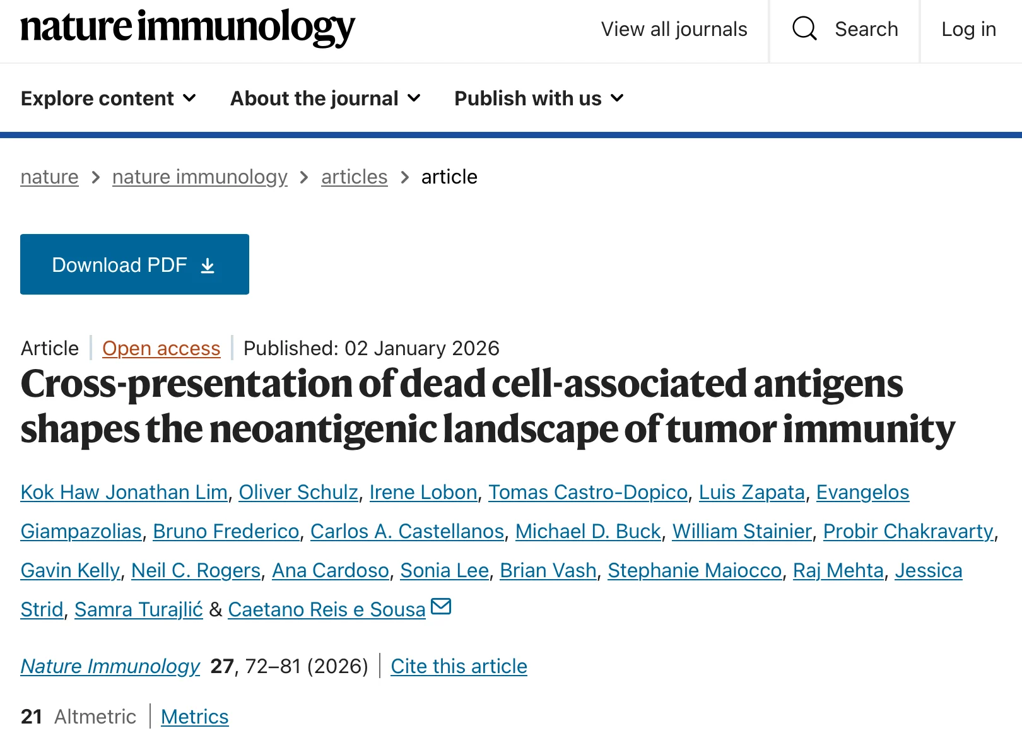This screenshot has height=745, width=1022.
Task: Click the search magnifier icon
Action: pos(804,29)
